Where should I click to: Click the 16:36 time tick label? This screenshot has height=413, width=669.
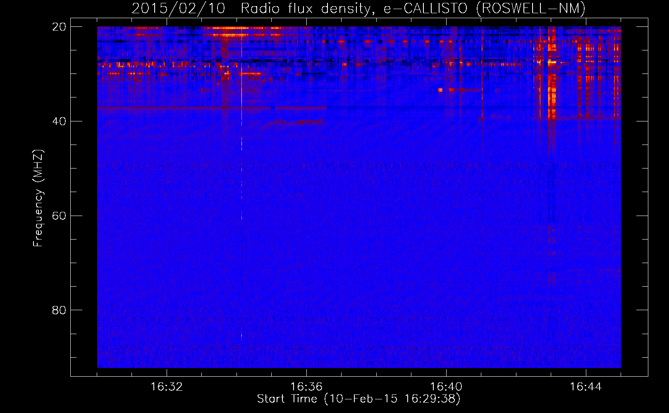coord(306,387)
